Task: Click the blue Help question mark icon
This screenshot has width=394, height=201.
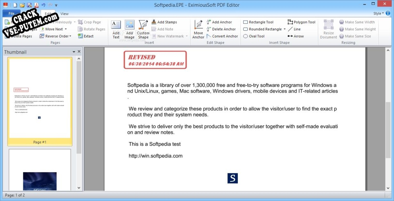Action: (x=388, y=13)
